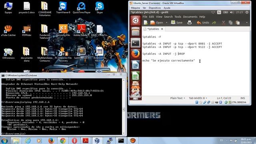Open gedit Edit menu
This screenshot has height=144, width=256.
click(x=152, y=17)
